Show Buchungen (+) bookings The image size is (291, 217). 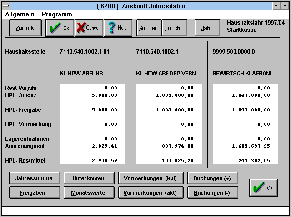[212, 178]
